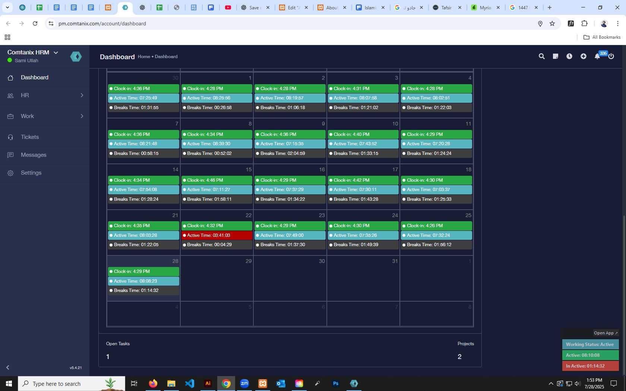Open Zoom from taskbar
Image resolution: width=626 pixels, height=391 pixels.
(244, 384)
